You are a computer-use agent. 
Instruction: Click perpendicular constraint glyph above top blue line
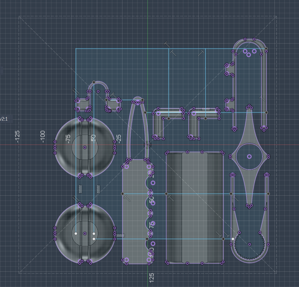pos(167,45)
